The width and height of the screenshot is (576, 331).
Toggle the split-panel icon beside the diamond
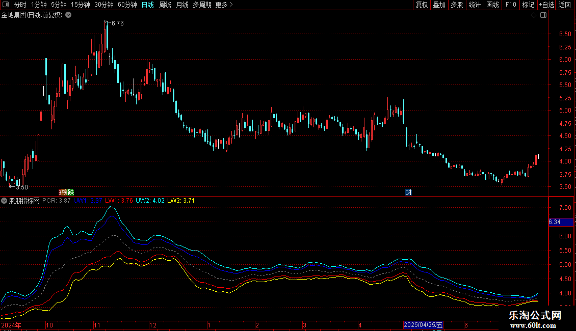(543, 15)
